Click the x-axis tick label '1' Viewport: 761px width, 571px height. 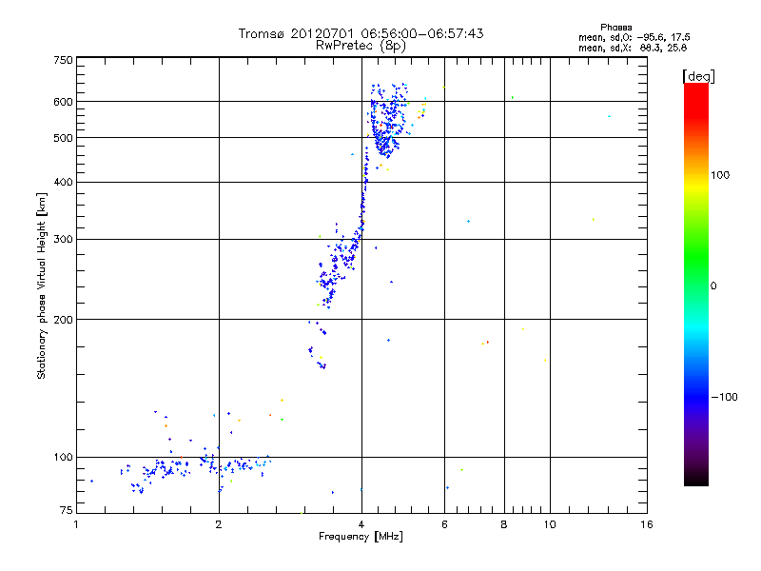pos(76,524)
